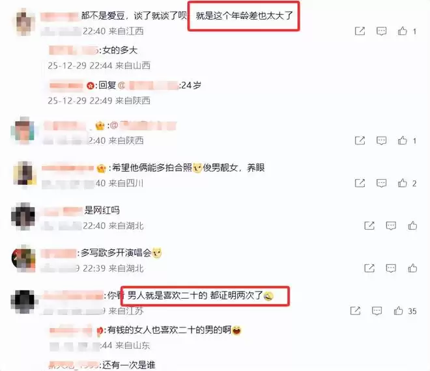Like the 俊男靓女 comment from 四川
430x371 pixels.
point(402,183)
